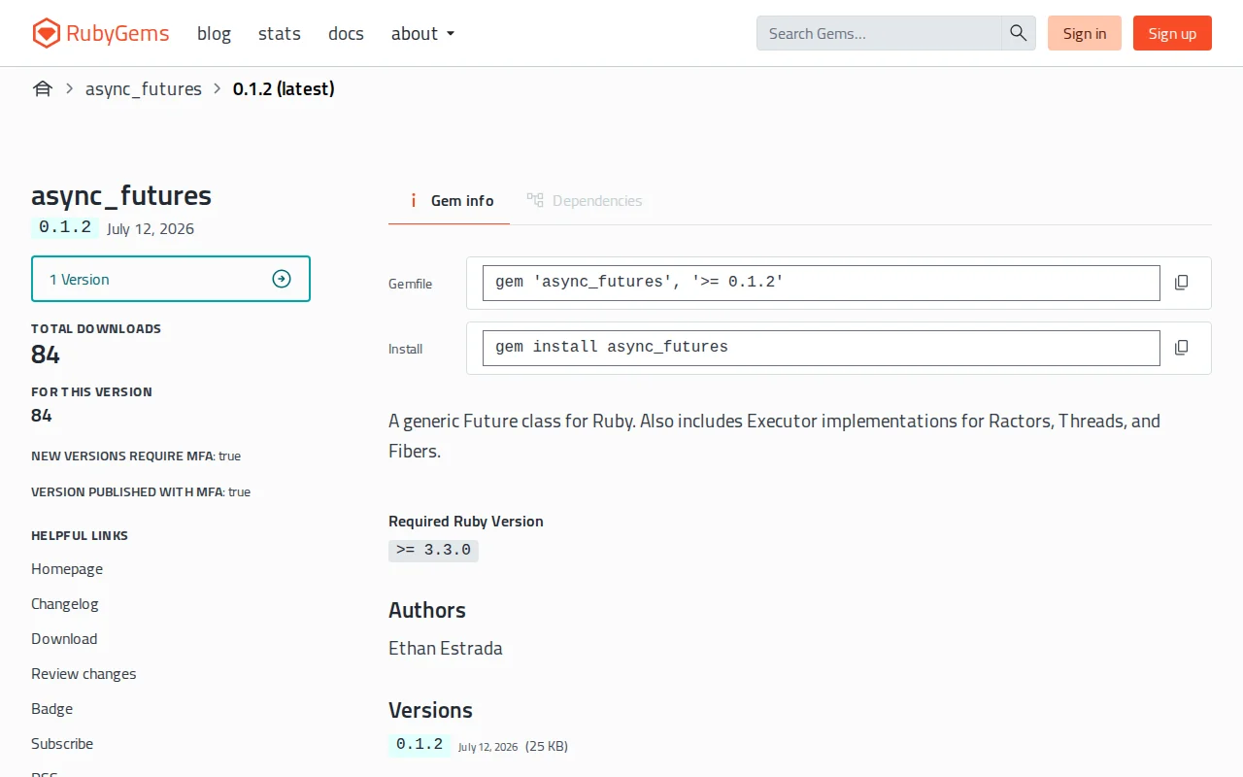This screenshot has height=777, width=1243.
Task: Switch to the Gem info tab
Action: click(449, 200)
